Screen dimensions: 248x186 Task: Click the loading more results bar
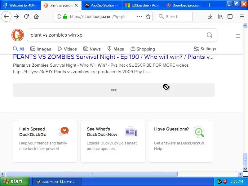pyautogui.click(x=114, y=90)
